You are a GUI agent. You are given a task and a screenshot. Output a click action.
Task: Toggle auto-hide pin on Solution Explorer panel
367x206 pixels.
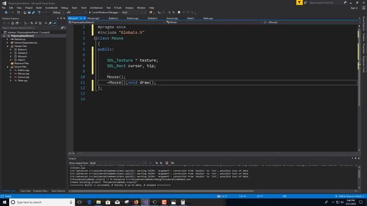tap(61, 18)
